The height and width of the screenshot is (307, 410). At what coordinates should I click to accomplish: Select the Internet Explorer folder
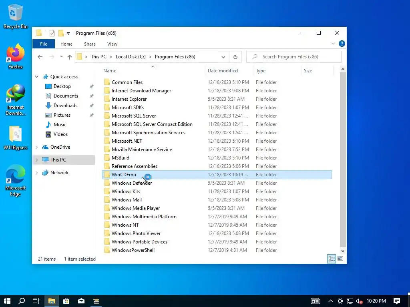coord(217,99)
